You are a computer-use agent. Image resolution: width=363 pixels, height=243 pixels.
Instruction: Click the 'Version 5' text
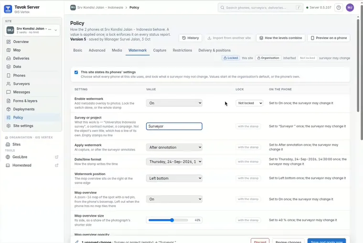(78, 39)
